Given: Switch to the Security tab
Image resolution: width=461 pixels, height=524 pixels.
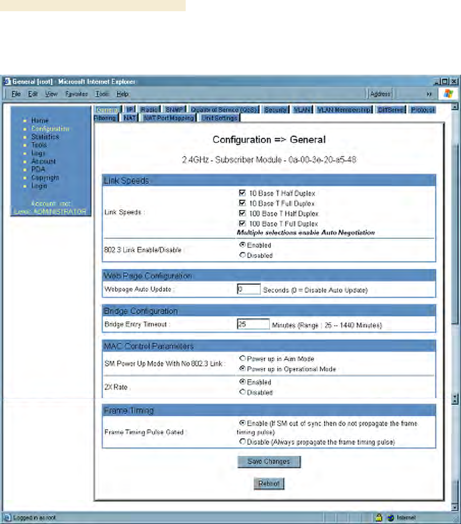Looking at the screenshot, I should (276, 109).
